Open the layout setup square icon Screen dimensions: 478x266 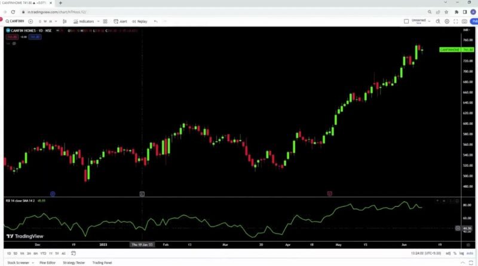point(406,22)
